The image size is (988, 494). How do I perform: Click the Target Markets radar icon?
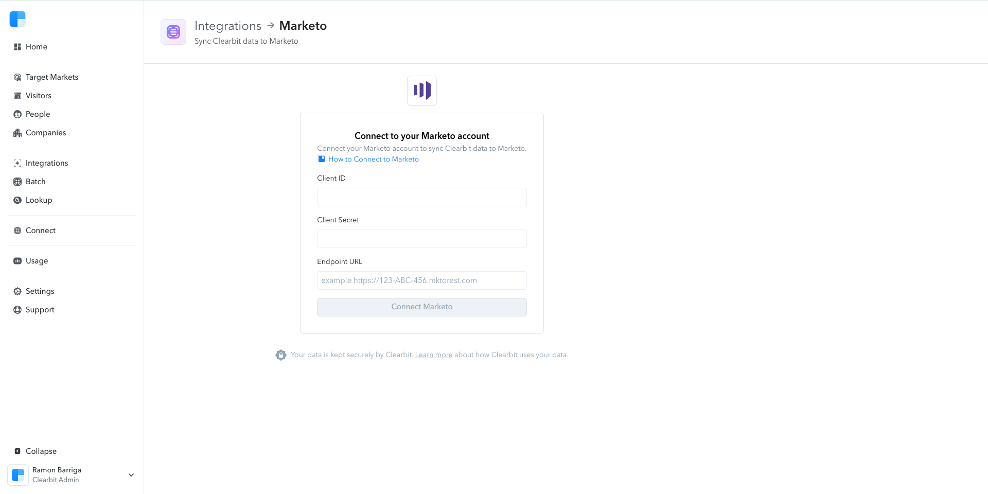pyautogui.click(x=17, y=77)
